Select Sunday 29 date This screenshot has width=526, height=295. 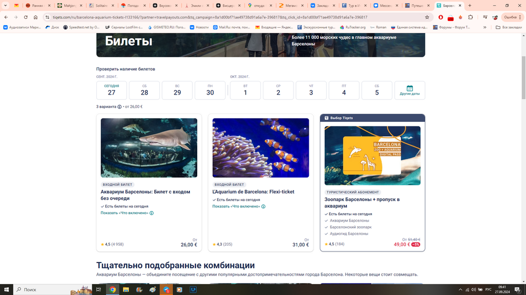click(177, 90)
